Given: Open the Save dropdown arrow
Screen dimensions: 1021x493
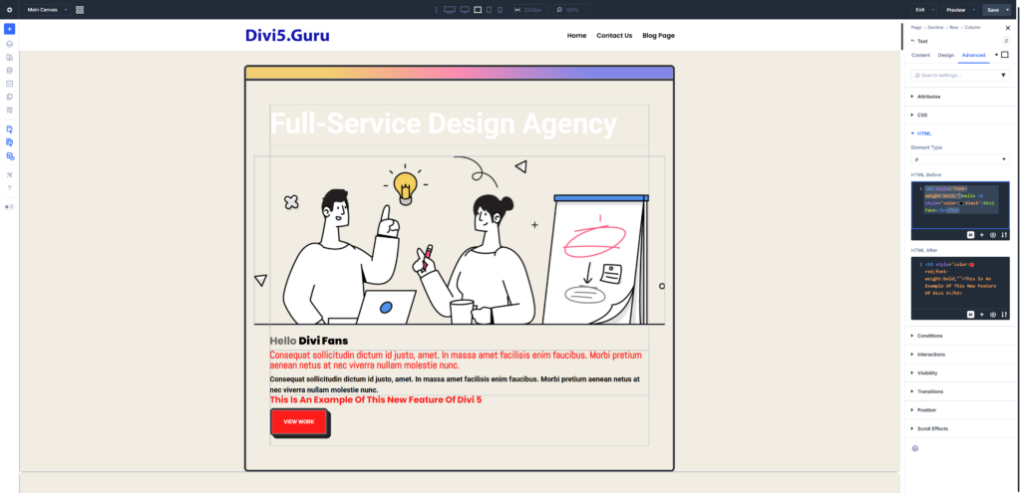Looking at the screenshot, I should [x=1007, y=10].
